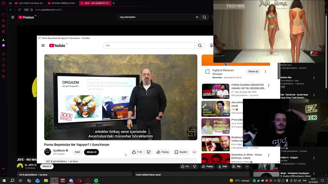The width and height of the screenshot is (328, 184).
Task: Click the AçıkBeyin channel avatar
Action: click(48, 152)
